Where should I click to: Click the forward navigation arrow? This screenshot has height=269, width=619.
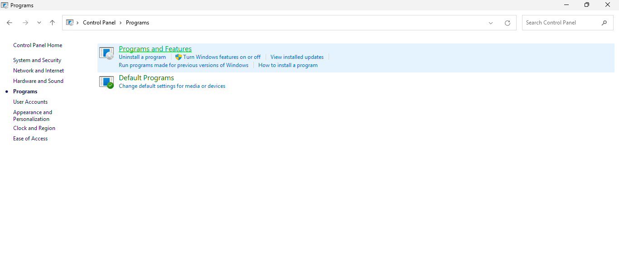25,23
